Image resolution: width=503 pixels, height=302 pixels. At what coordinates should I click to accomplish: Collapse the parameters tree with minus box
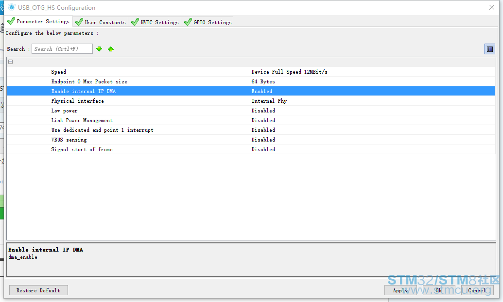[11, 62]
